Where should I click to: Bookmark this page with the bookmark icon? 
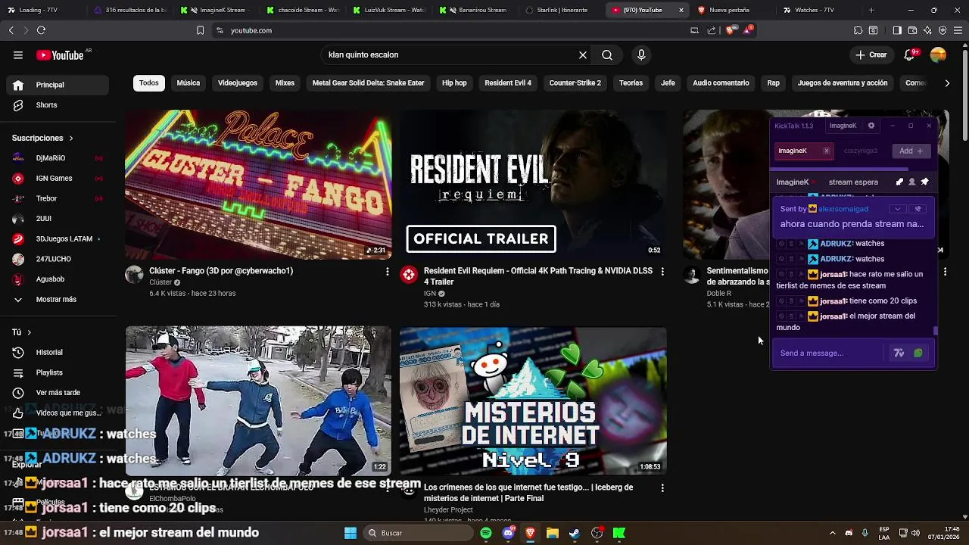pyautogui.click(x=200, y=30)
